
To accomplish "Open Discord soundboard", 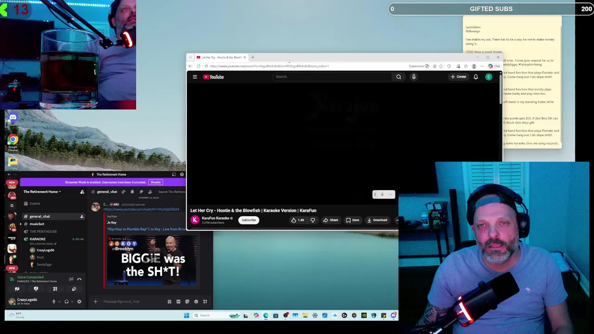I will [x=74, y=289].
